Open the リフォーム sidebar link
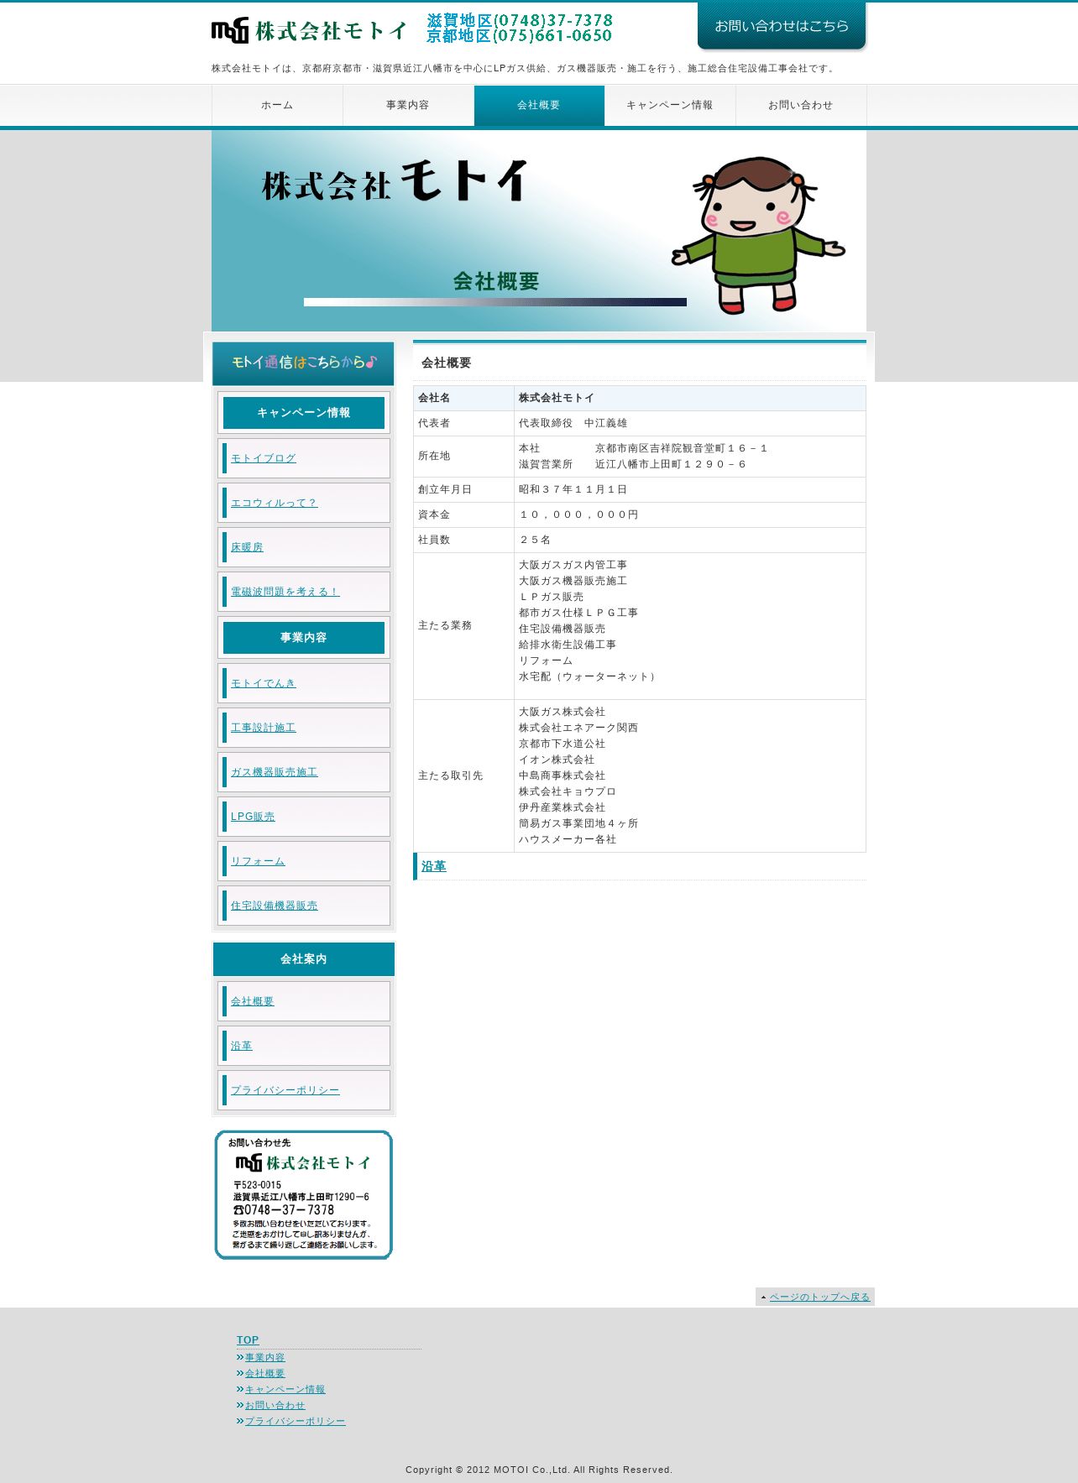 click(258, 861)
